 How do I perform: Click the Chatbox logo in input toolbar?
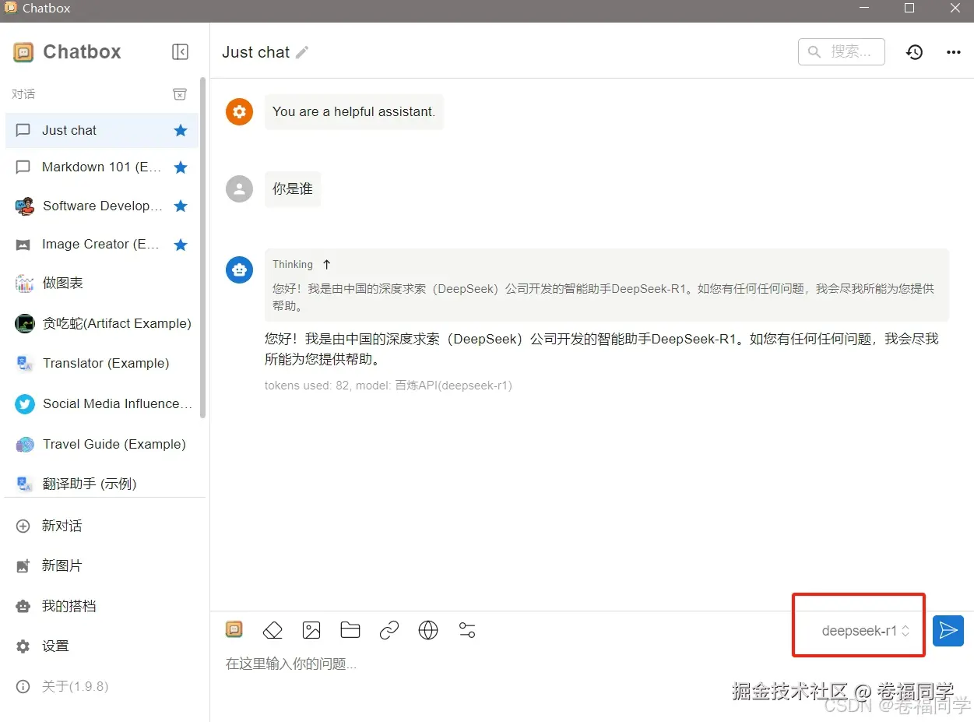click(234, 630)
